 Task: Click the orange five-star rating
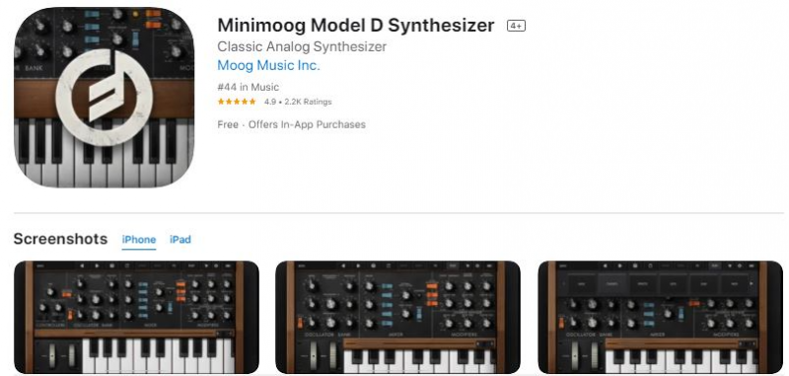237,102
